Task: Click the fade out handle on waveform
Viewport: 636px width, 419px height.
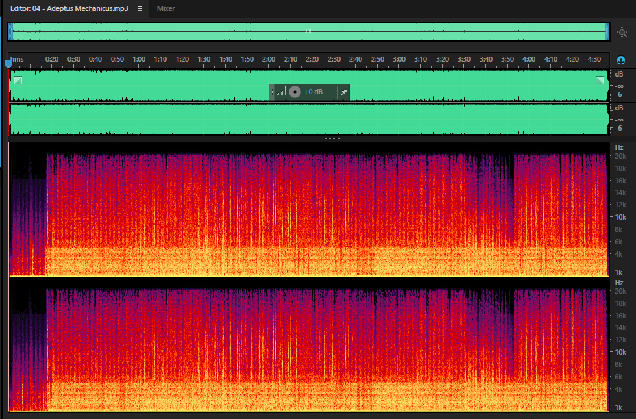Action: [x=600, y=81]
